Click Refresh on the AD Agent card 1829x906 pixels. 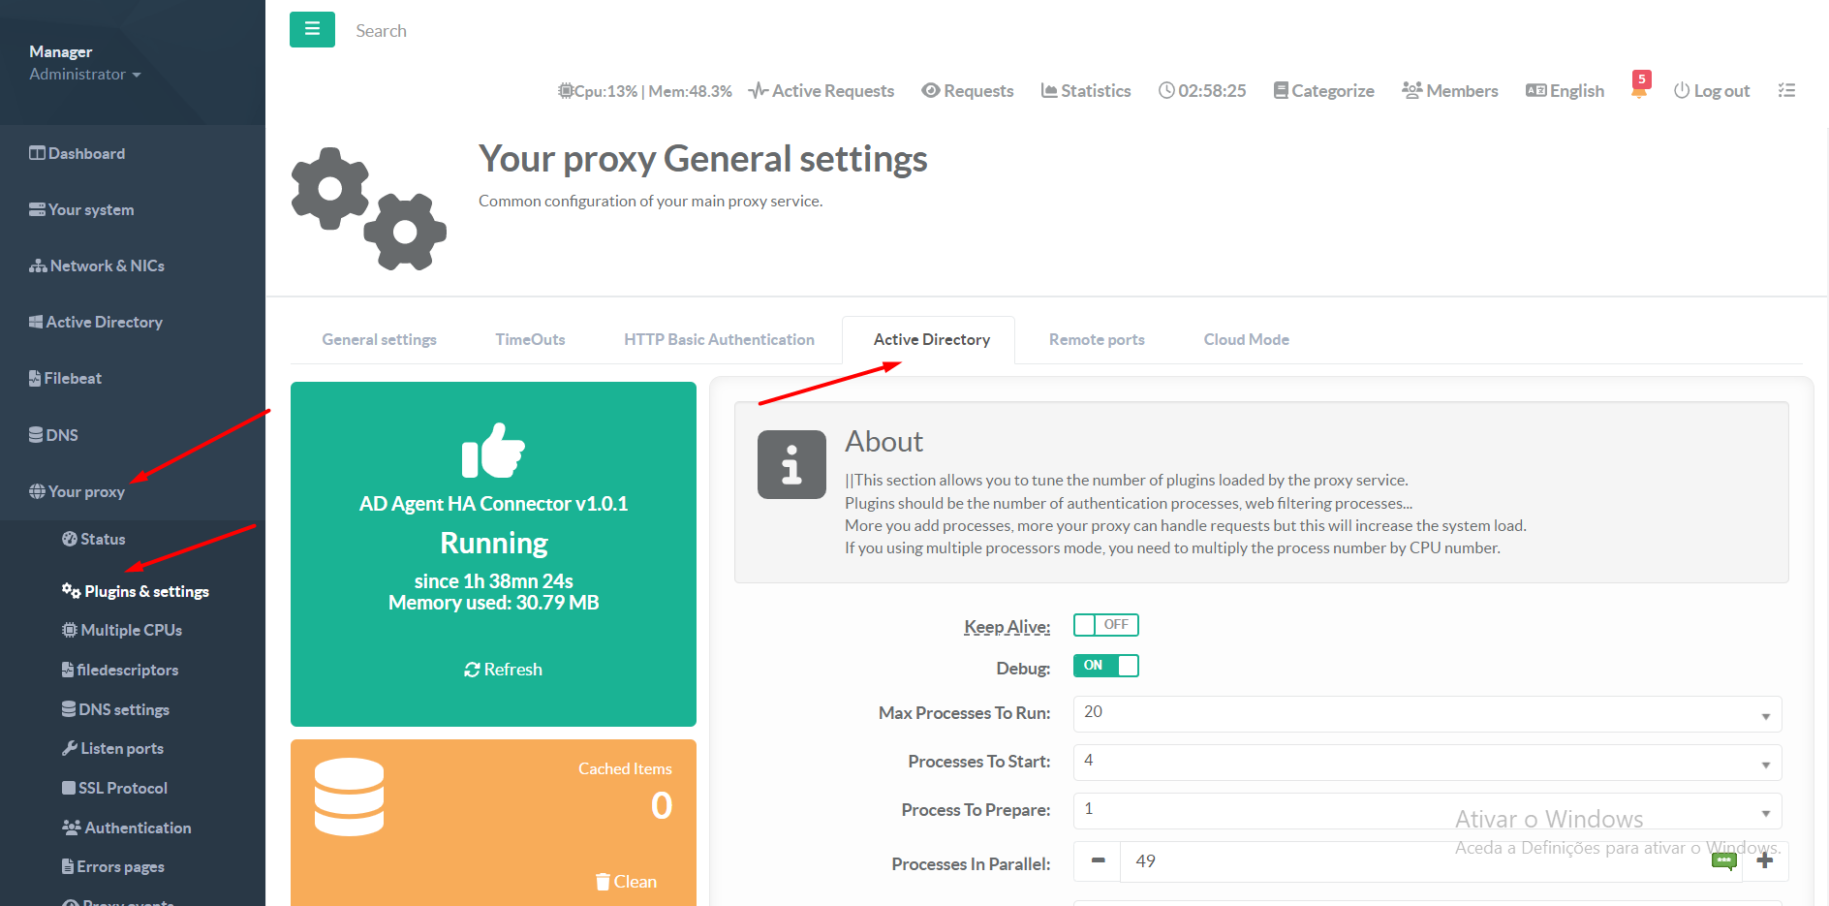point(503,670)
